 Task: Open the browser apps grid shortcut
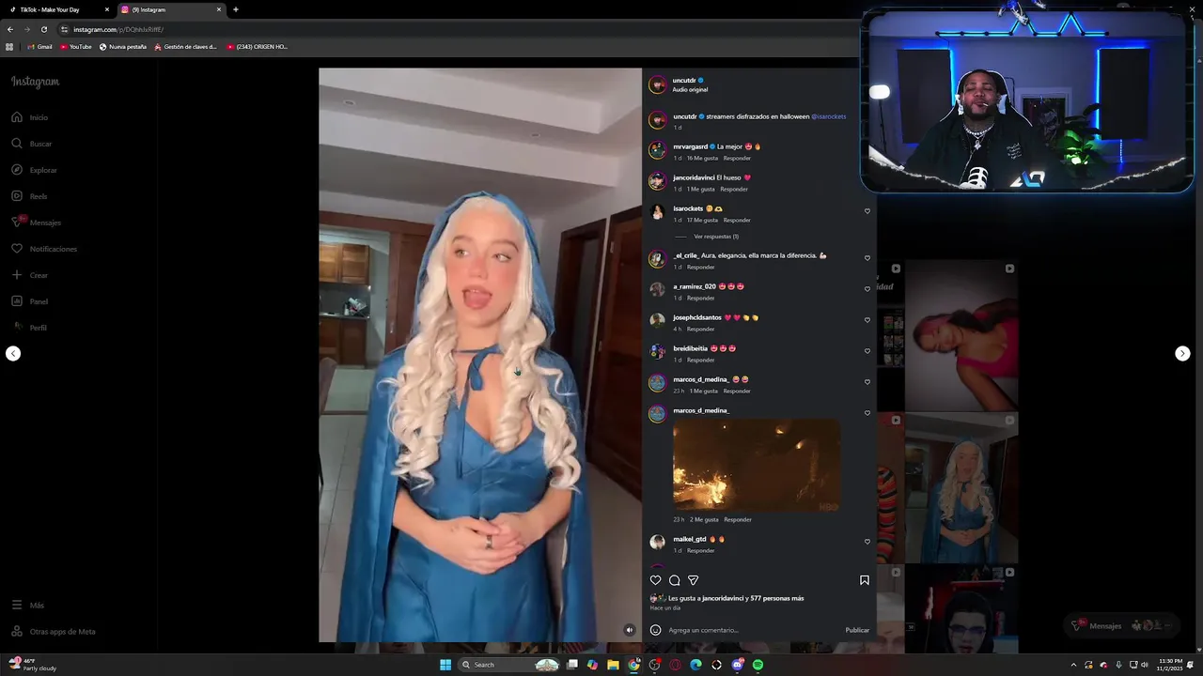click(9, 47)
